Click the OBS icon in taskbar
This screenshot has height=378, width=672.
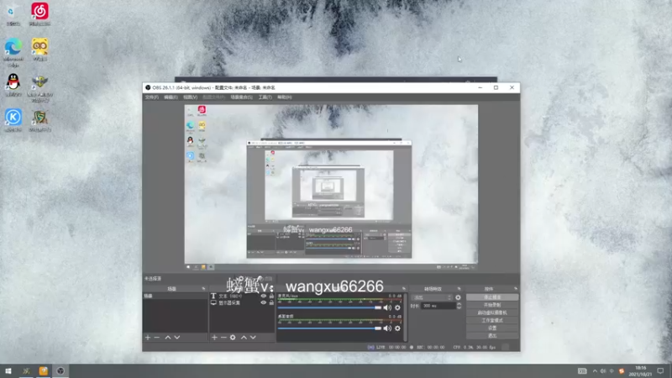[60, 371]
